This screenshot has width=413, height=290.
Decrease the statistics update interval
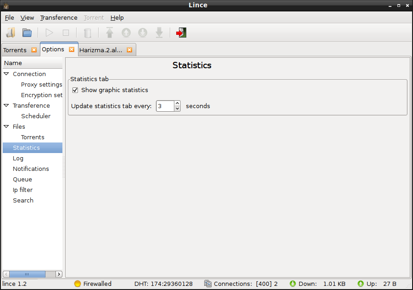(178, 109)
